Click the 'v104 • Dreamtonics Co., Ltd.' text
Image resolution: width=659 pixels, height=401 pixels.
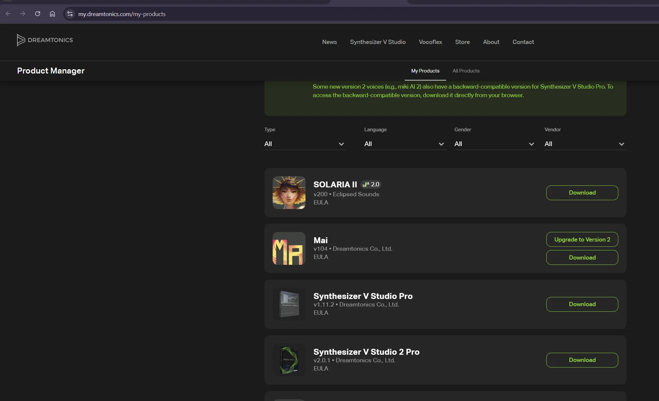353,249
